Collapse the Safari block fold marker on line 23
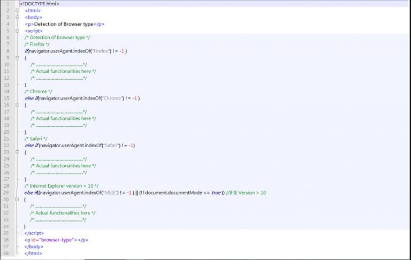The image size is (411, 260). 17,152
